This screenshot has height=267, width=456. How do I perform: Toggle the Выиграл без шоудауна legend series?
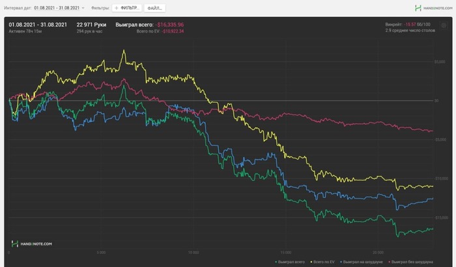click(412, 262)
